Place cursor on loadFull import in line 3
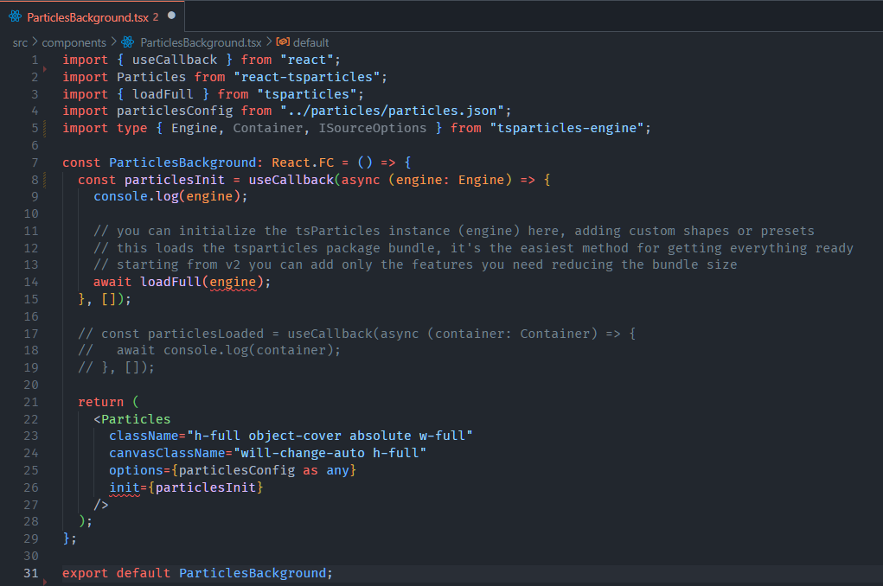Viewport: 883px width, 586px height. pyautogui.click(x=163, y=93)
